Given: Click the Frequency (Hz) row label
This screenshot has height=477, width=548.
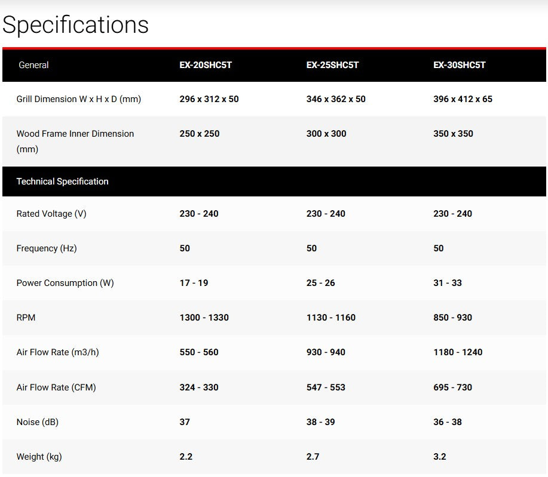Looking at the screenshot, I should tap(47, 248).
